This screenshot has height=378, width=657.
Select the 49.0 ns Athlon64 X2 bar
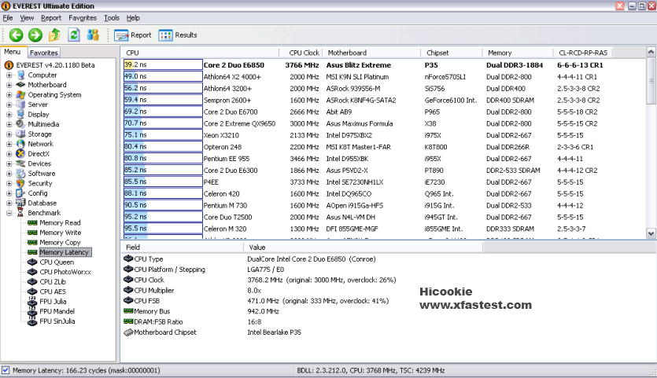tap(163, 76)
